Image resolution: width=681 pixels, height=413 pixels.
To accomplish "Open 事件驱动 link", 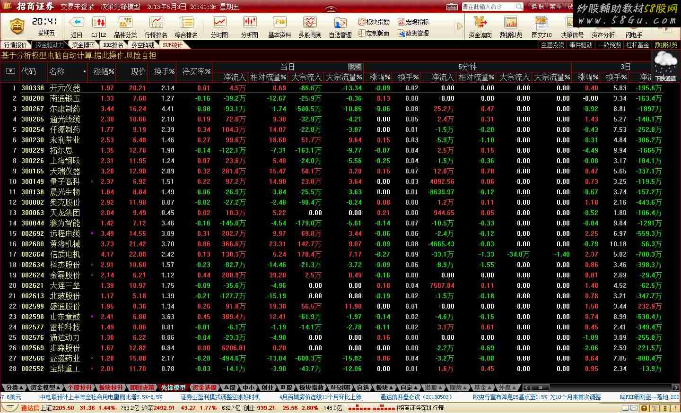I will (x=581, y=45).
